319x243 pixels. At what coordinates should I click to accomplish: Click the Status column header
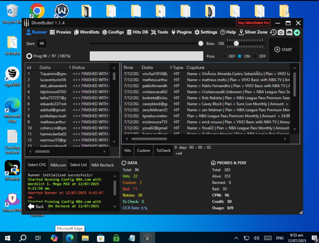point(78,68)
